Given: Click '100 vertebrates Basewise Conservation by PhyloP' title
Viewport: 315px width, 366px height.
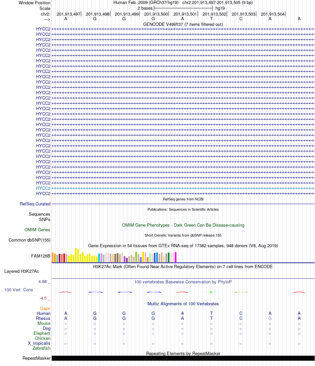Looking at the screenshot, I should point(183,282).
